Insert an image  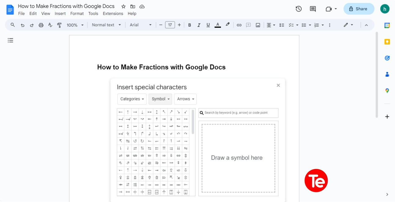pyautogui.click(x=258, y=25)
